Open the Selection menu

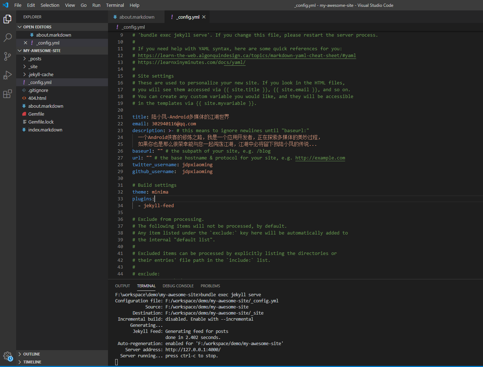(50, 5)
